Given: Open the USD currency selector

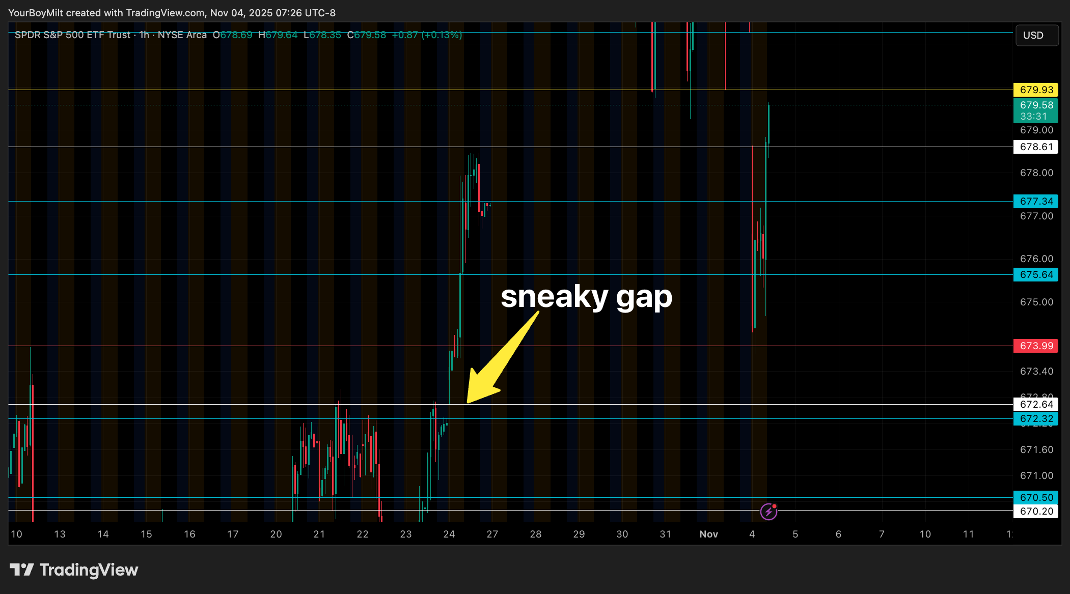Looking at the screenshot, I should (1037, 35).
